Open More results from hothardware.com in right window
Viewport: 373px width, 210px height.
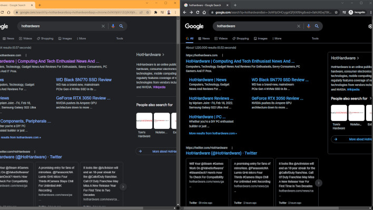pyautogui.click(x=213, y=133)
